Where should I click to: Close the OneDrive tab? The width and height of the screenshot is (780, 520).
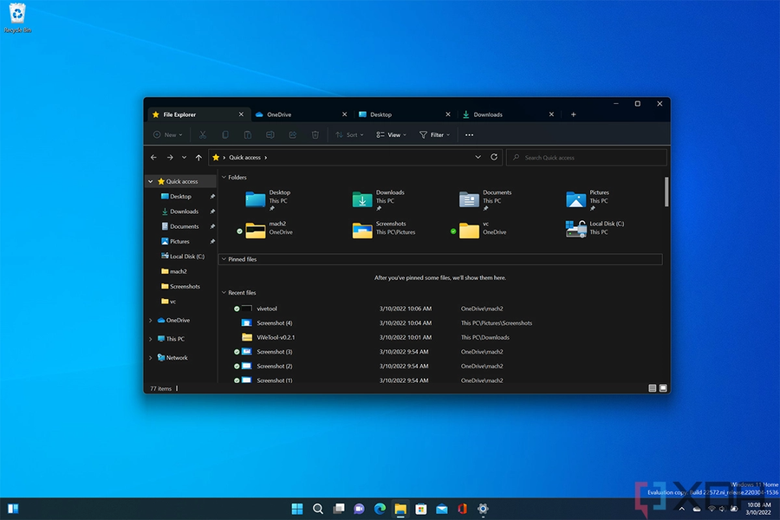pyautogui.click(x=344, y=114)
